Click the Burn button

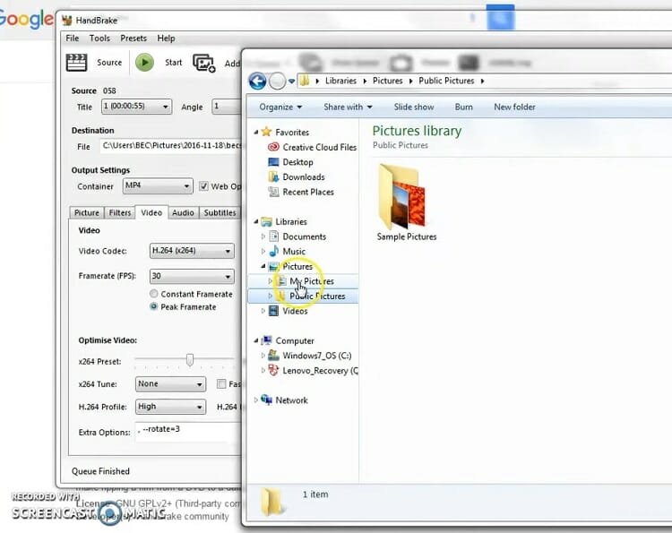click(x=464, y=107)
